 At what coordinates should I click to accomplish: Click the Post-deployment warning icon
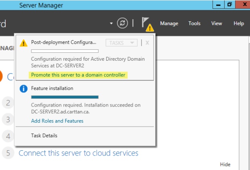23,43
